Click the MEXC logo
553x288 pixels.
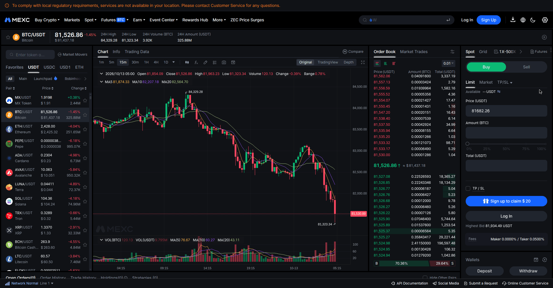17,20
